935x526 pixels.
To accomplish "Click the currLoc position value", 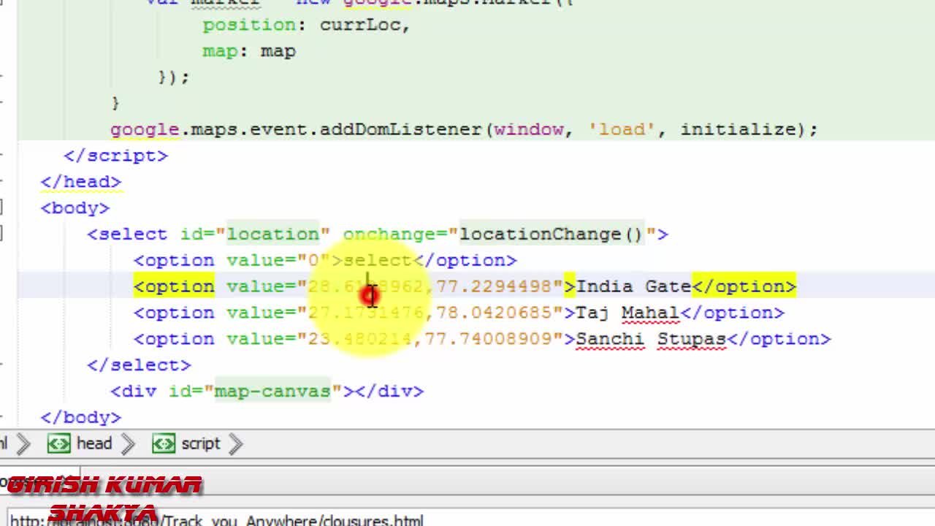I will 360,25.
